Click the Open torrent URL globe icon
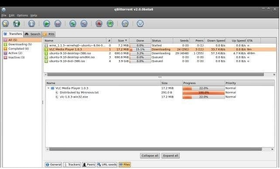280x169 pixels. pos(17,24)
